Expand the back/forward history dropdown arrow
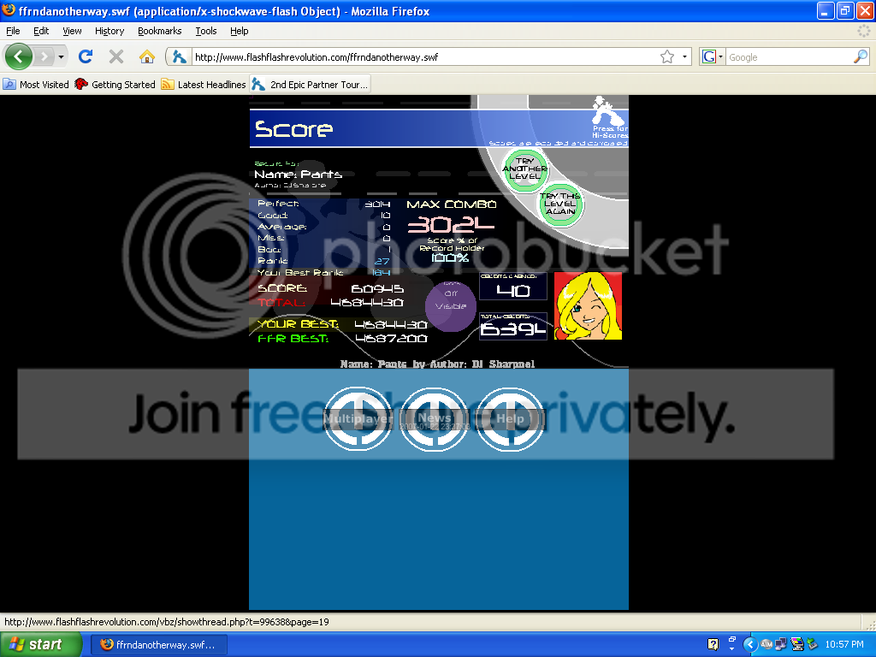 pos(61,57)
